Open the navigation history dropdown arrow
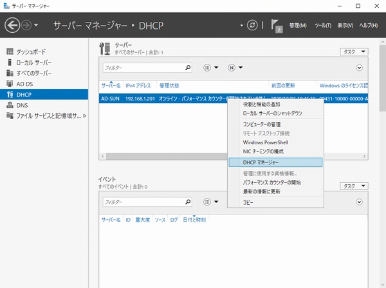The height and width of the screenshot is (288, 386). 36,25
